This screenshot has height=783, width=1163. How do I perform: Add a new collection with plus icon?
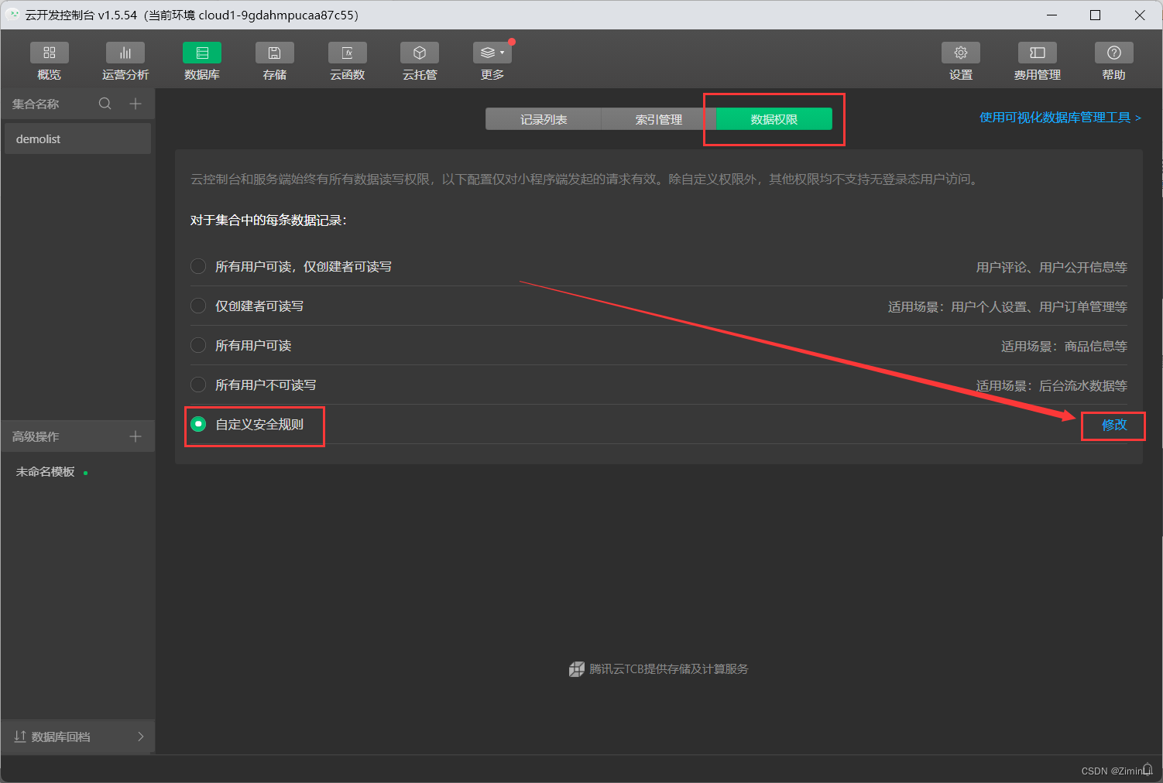[136, 104]
